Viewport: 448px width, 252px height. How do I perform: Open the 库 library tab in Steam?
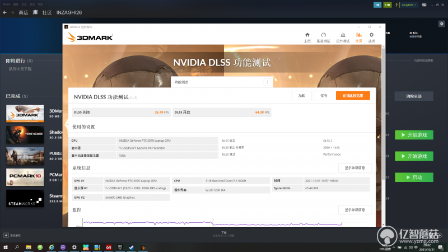[35, 12]
